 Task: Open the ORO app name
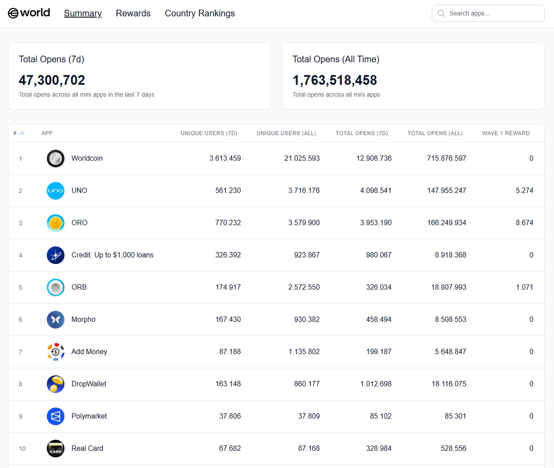79,223
